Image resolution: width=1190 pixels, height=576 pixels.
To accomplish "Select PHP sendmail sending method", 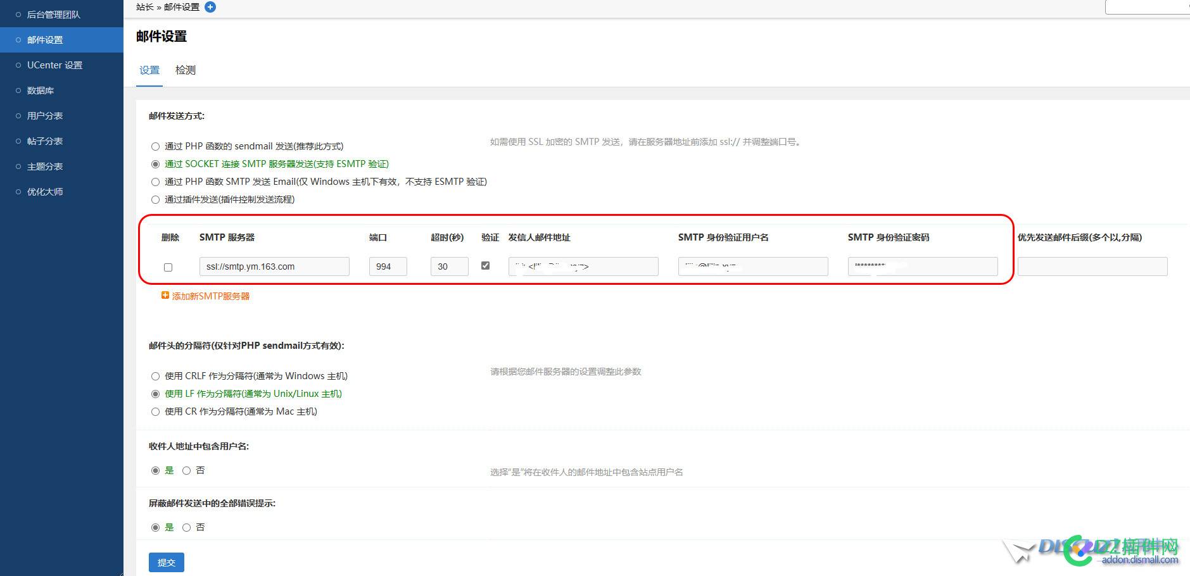I will coord(155,146).
